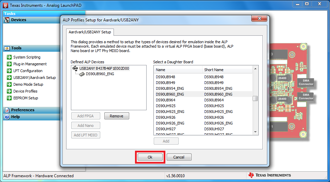Click the LPT Configuration arrow icon
The image size is (330, 182).
[x=9, y=71]
